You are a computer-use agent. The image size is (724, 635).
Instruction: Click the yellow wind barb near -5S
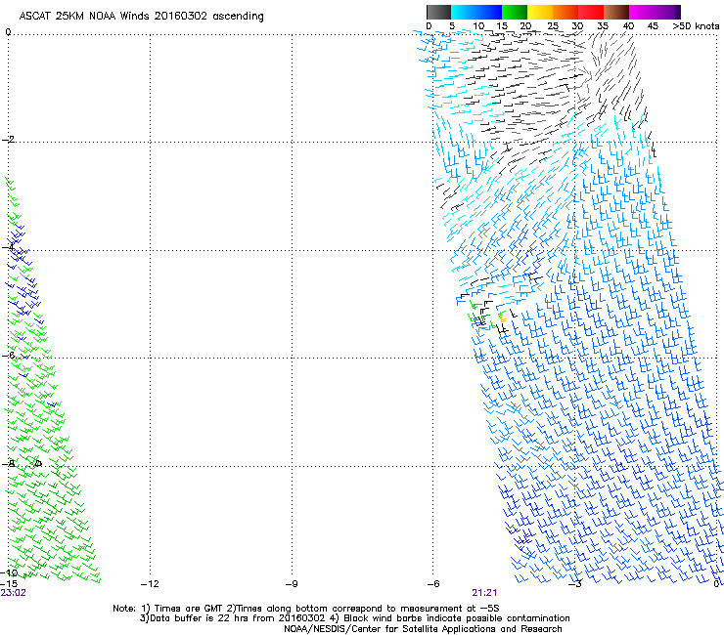coord(502,318)
